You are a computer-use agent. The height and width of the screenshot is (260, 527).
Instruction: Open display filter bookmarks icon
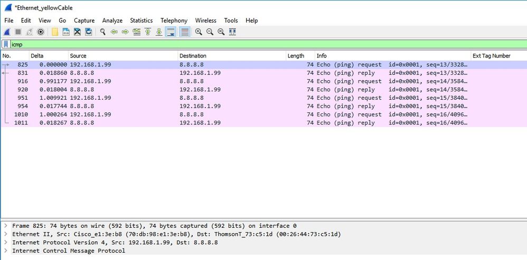(6, 44)
